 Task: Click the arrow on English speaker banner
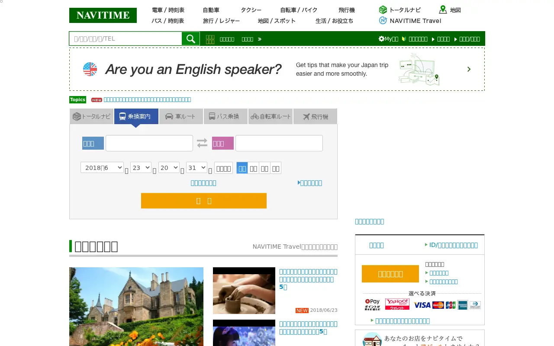[x=469, y=69]
